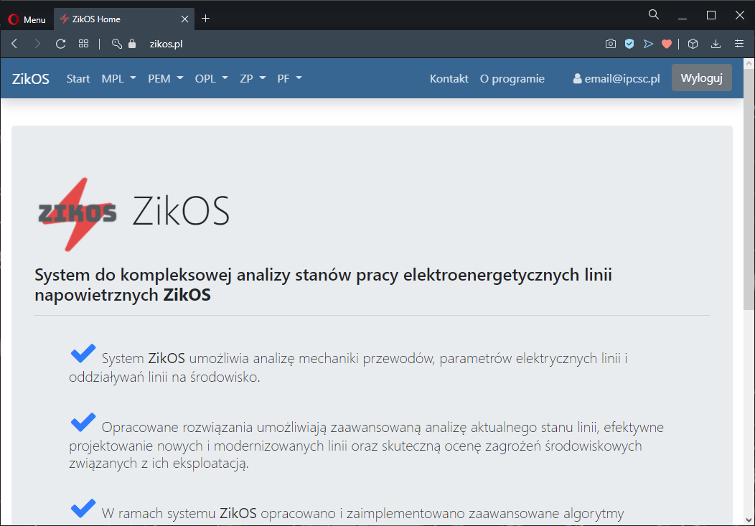The image size is (755, 526).
Task: Open the ad blocker shield icon
Action: pos(629,44)
